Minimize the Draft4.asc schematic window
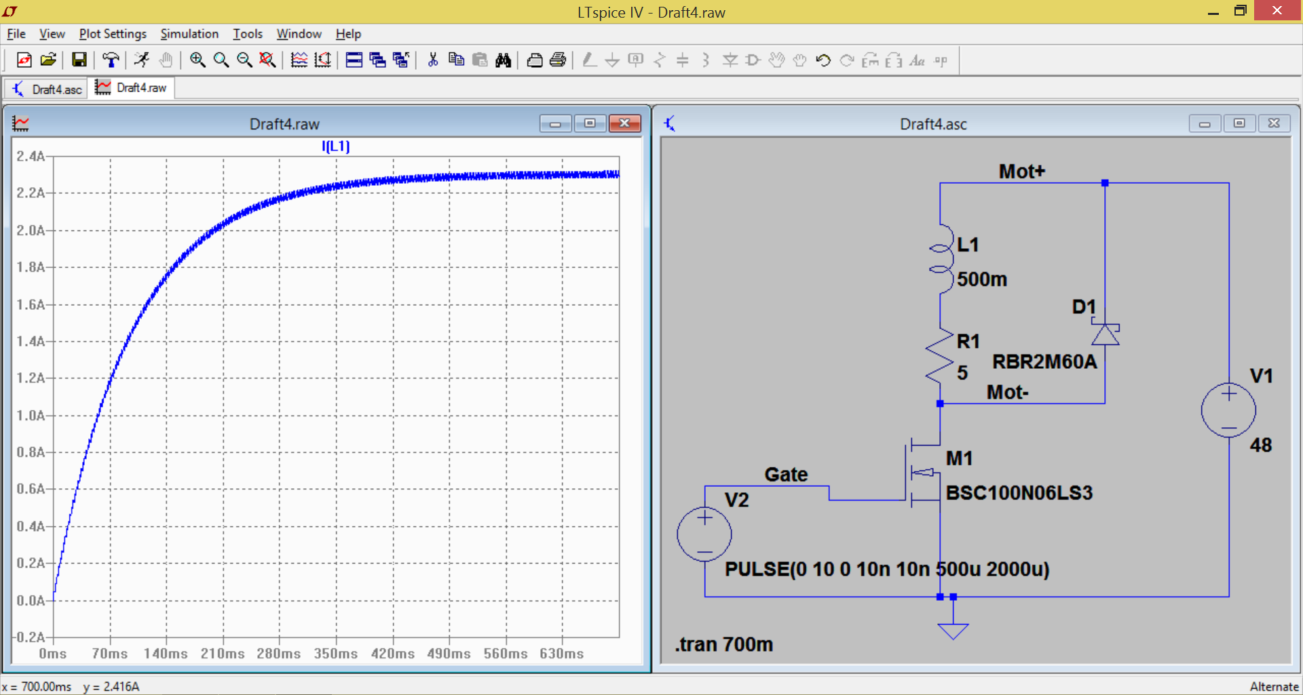The width and height of the screenshot is (1303, 695). coord(1205,123)
